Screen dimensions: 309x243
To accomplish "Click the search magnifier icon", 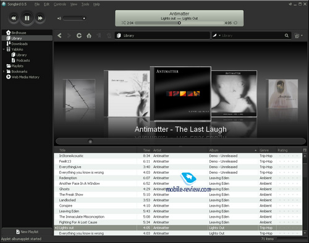I will [287, 35].
